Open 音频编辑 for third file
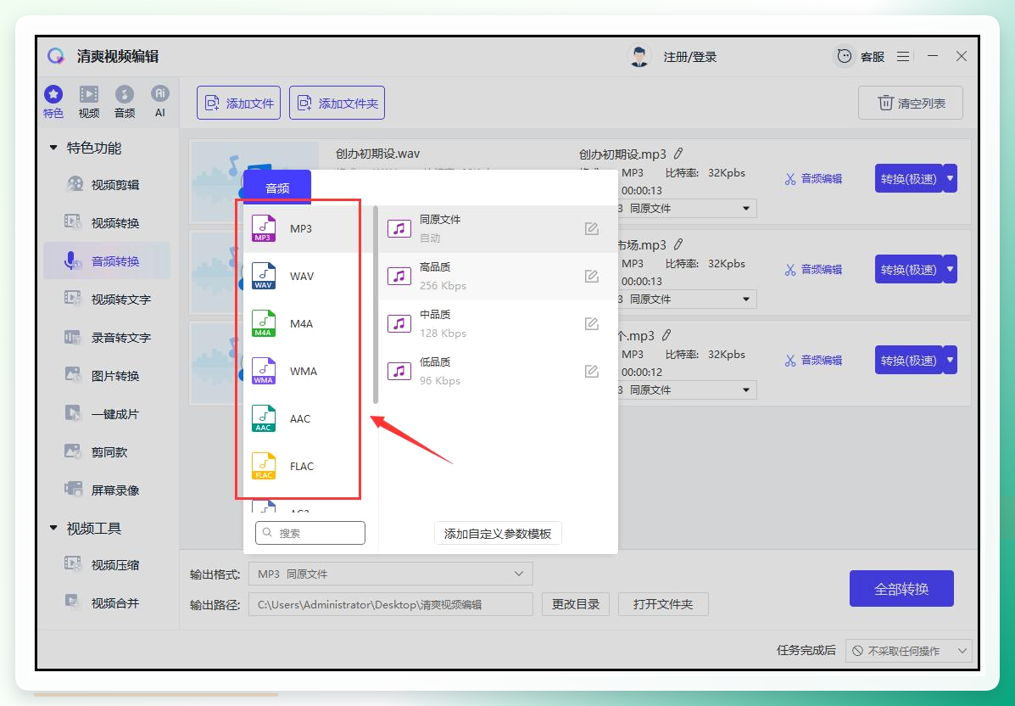1015x706 pixels. (813, 360)
